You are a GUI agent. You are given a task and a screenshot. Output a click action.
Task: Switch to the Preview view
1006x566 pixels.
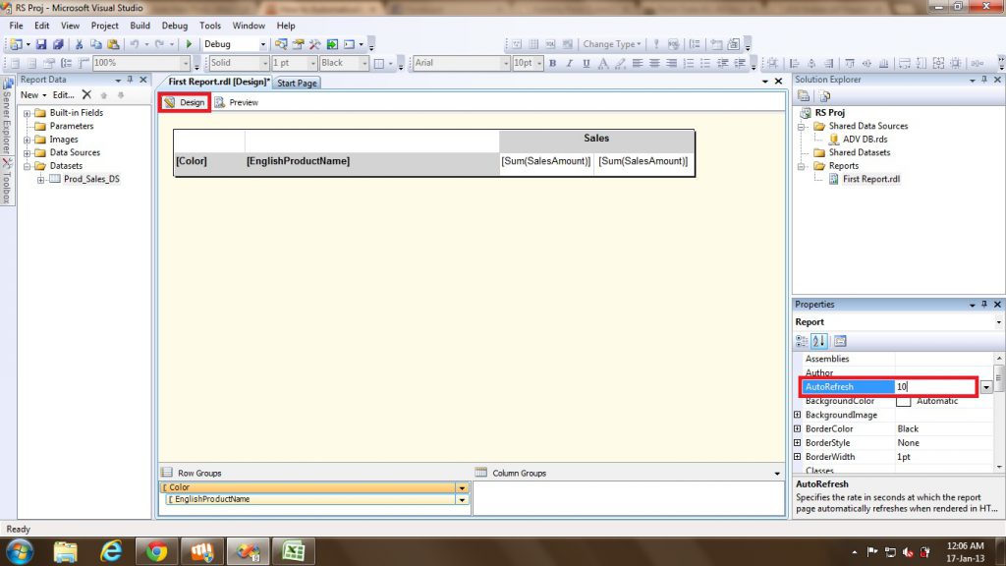coord(237,102)
